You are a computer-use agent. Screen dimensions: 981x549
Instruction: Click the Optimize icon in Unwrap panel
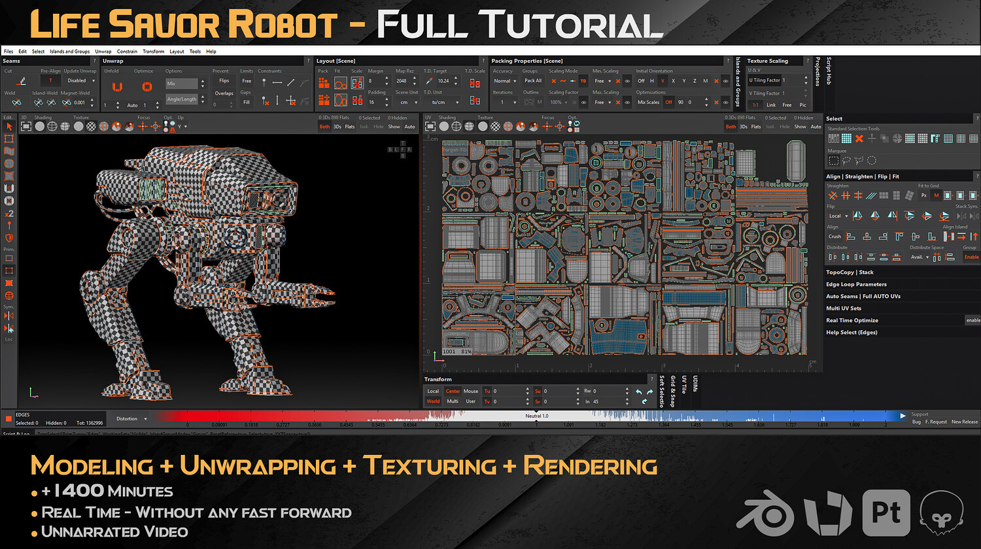click(146, 86)
